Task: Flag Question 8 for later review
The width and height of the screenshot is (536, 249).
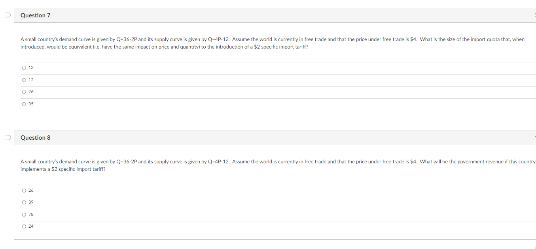Action: [7, 137]
